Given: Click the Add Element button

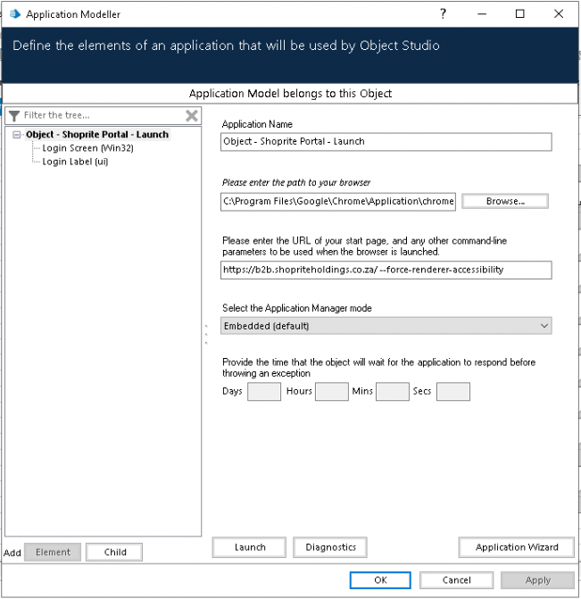Looking at the screenshot, I should (x=53, y=553).
